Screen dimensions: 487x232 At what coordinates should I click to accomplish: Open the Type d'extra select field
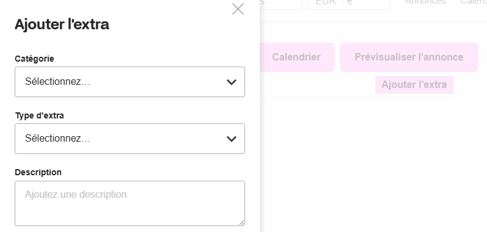130,139
